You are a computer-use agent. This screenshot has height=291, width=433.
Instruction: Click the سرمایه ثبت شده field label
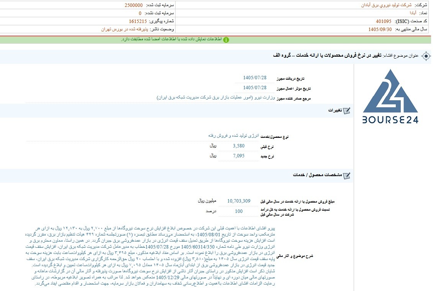coord(159,5)
